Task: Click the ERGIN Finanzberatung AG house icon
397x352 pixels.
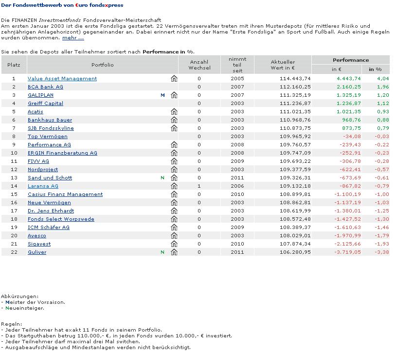Action: pyautogui.click(x=174, y=153)
